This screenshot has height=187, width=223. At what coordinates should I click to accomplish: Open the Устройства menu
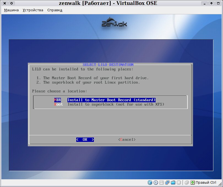point(33,10)
